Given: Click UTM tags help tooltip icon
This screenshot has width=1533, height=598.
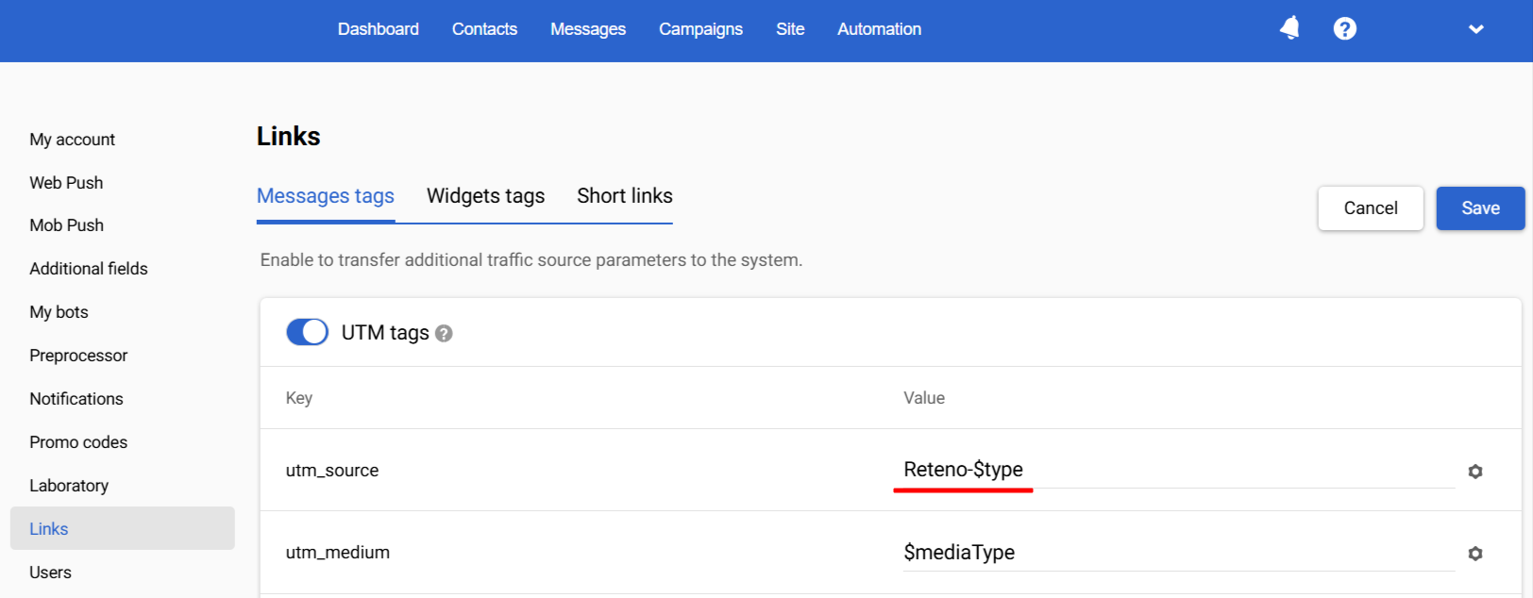Looking at the screenshot, I should click(x=444, y=333).
